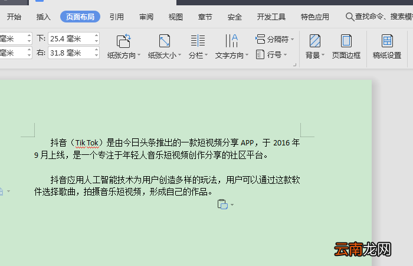Expand the 纸张大小 dropdown arrow
Viewport: 413px width, 266px height.
pos(179,55)
